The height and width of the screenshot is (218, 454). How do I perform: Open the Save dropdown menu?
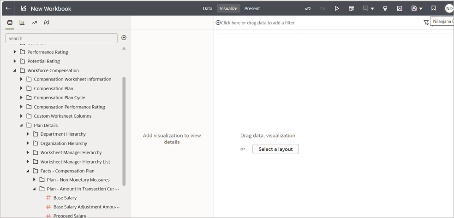tap(421, 9)
